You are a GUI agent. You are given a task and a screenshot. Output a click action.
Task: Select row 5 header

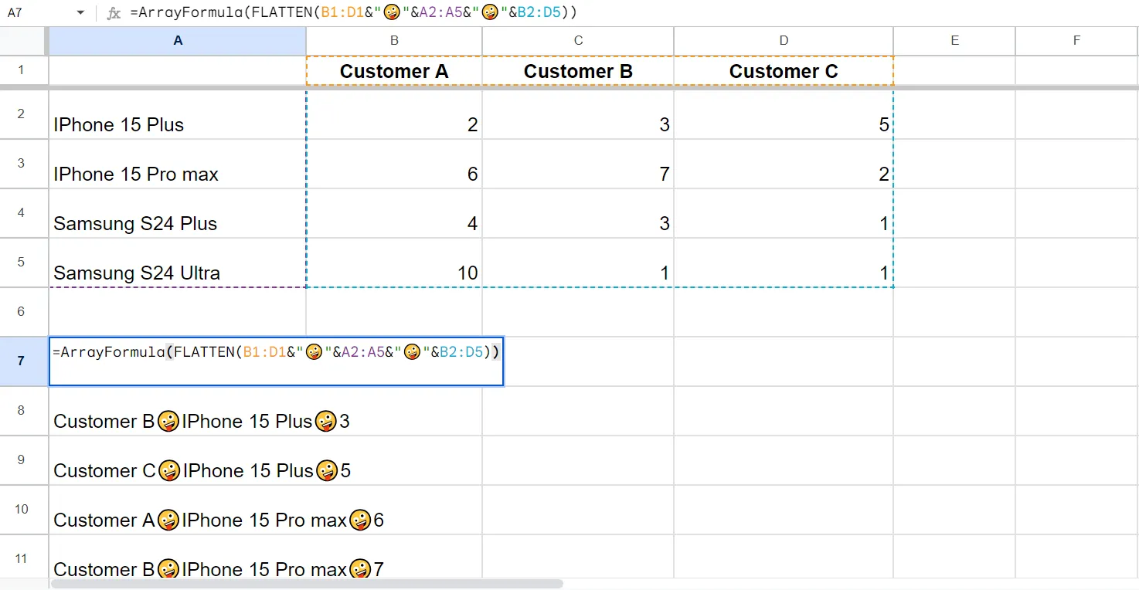point(22,263)
